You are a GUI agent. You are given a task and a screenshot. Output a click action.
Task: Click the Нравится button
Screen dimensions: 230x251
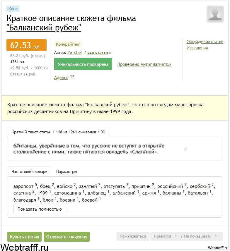click(162, 236)
